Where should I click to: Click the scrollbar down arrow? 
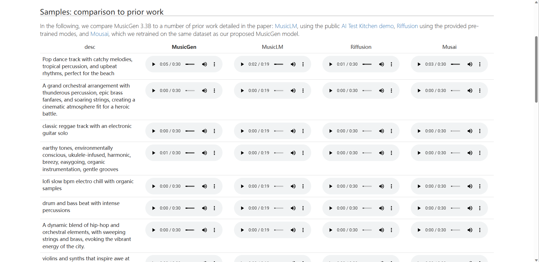coord(536,260)
